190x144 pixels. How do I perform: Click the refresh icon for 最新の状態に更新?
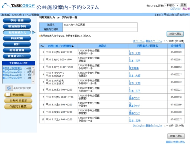[9, 88]
